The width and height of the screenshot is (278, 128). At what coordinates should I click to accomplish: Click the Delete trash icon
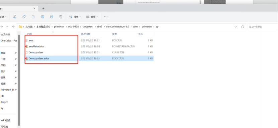coord(61,17)
